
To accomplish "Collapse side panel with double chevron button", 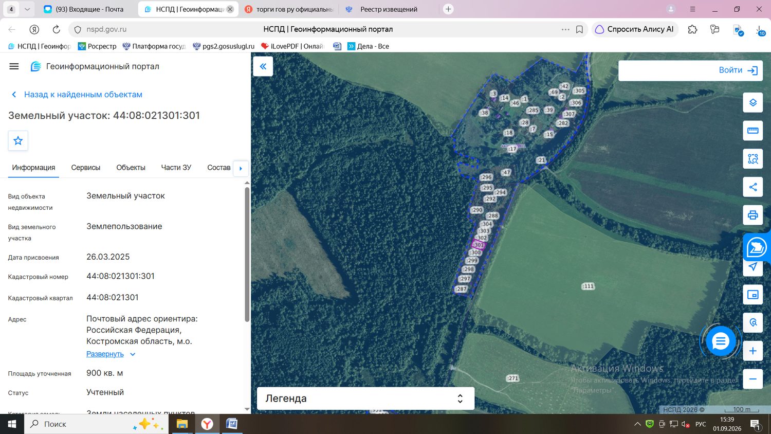I will click(263, 66).
